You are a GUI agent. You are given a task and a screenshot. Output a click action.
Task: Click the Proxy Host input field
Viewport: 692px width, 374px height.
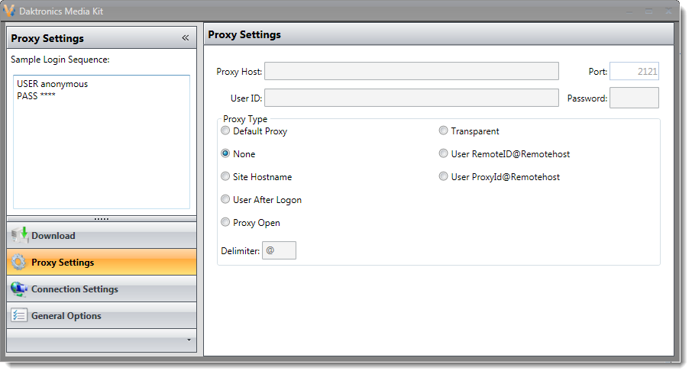[x=411, y=72]
